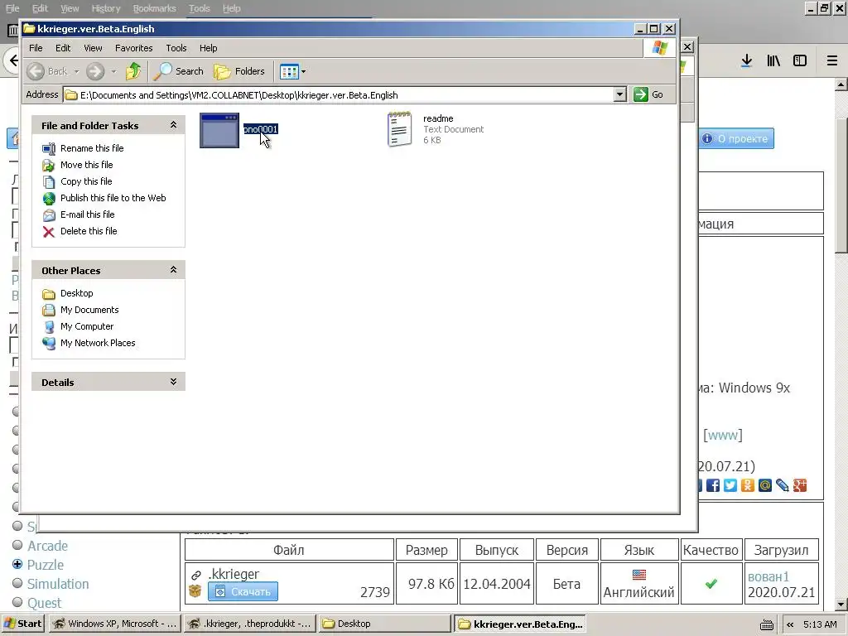Toggle the Folders pane
This screenshot has height=636, width=848.
coord(239,71)
